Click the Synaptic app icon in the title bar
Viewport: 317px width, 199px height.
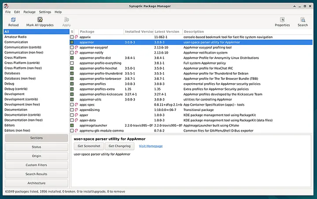coord(6,6)
